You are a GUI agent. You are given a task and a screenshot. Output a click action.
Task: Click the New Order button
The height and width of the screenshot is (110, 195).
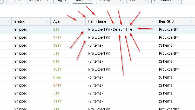pyautogui.click(x=82, y=1)
